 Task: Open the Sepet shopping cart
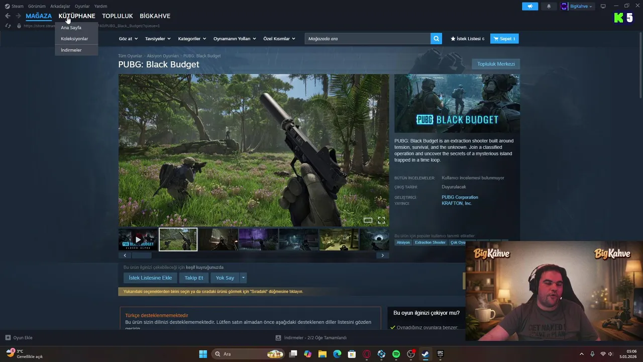point(504,39)
